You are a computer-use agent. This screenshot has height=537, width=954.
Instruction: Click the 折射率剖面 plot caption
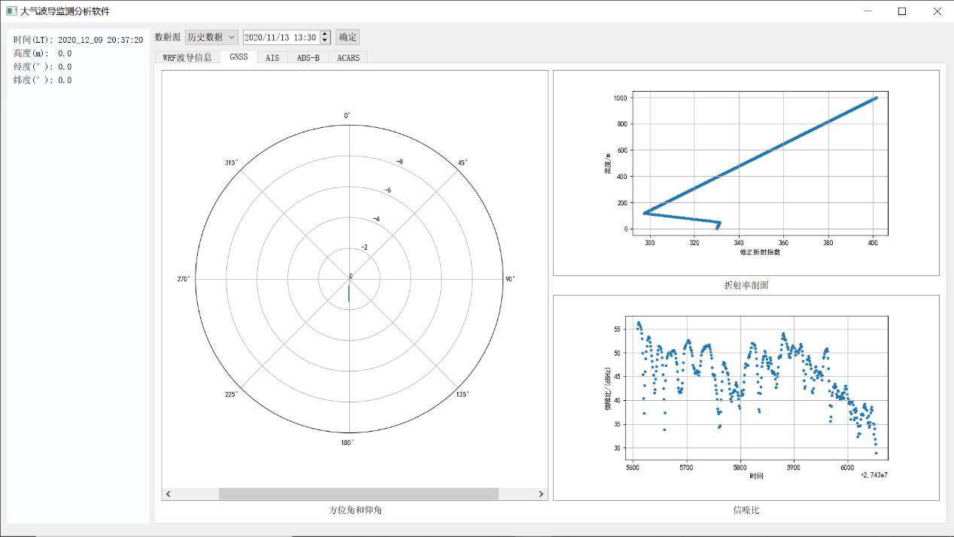click(x=746, y=285)
